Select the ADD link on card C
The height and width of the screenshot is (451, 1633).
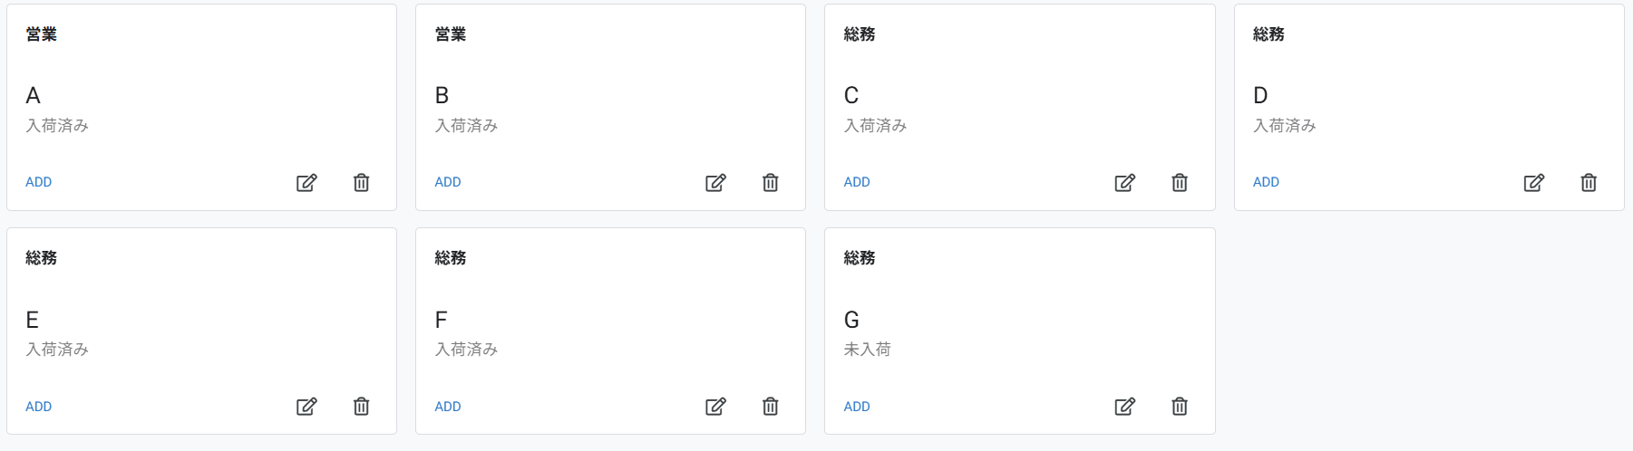pos(857,182)
